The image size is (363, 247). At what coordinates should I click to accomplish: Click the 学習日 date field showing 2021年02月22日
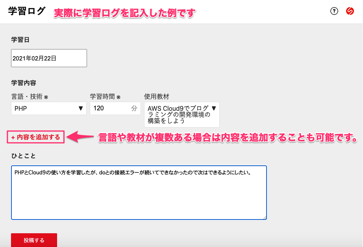49,58
